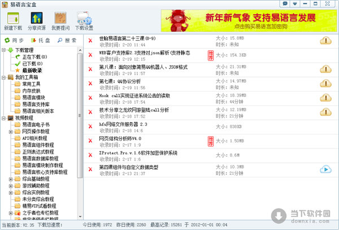
Task: Click blue play cloud icon for 第四课组件与自定义数据类型
Action: pos(325,169)
